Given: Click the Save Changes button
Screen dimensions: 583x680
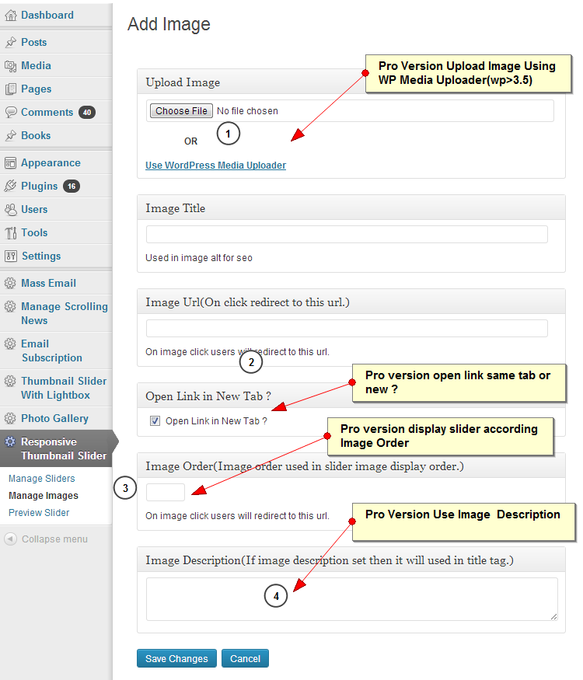Looking at the screenshot, I should pos(176,658).
